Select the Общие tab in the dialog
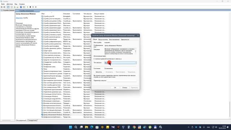 click(95, 39)
